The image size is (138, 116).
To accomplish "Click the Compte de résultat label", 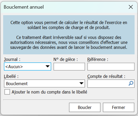I will pos(106,76).
